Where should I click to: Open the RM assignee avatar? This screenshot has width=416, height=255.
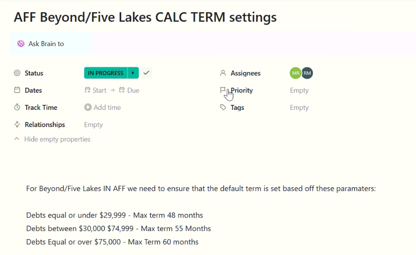point(307,73)
